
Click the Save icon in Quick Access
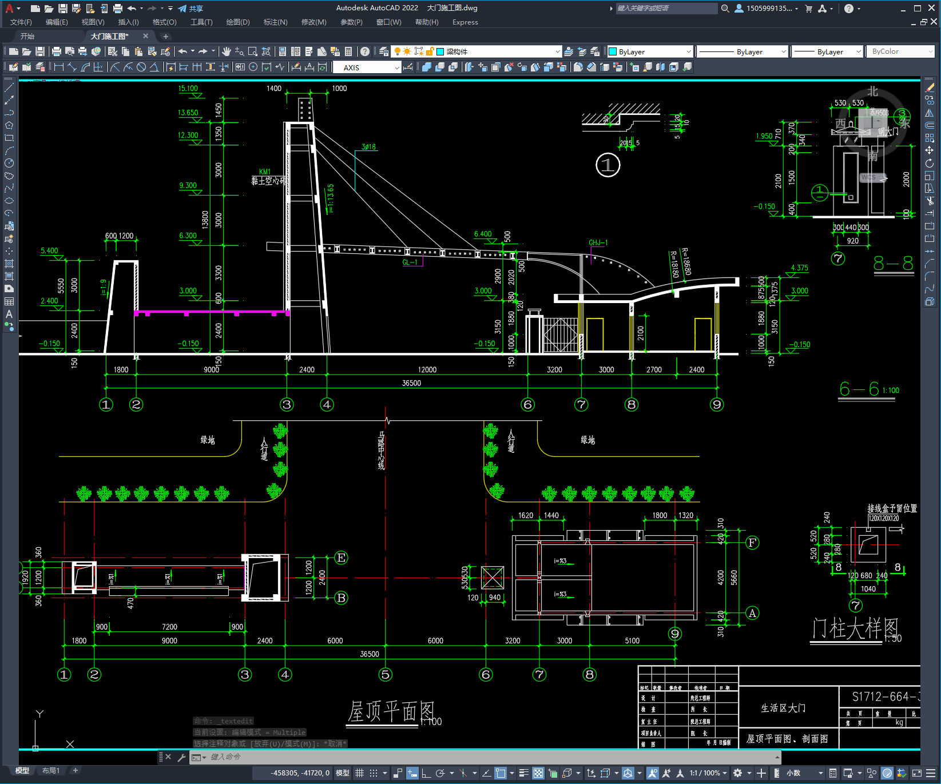(x=63, y=9)
